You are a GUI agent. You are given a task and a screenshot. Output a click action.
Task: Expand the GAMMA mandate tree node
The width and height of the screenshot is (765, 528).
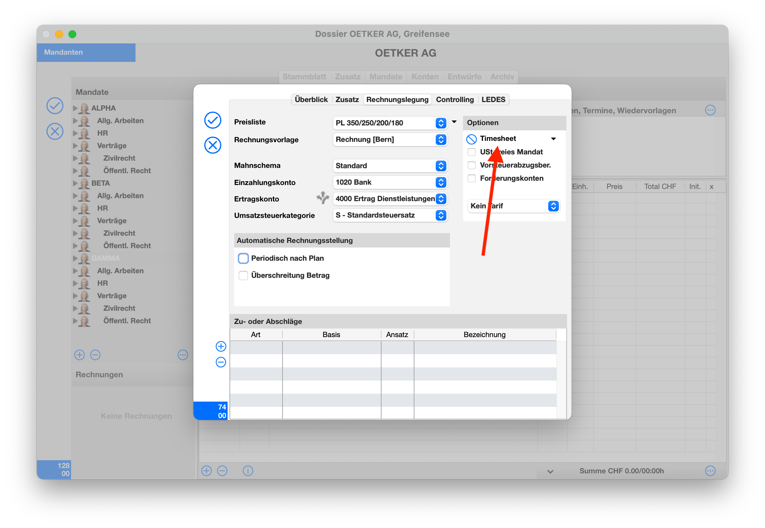click(75, 258)
